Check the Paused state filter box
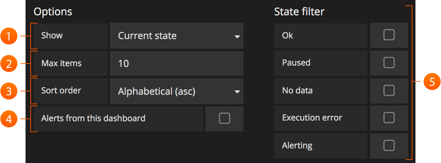This screenshot has width=441, height=163. [389, 63]
